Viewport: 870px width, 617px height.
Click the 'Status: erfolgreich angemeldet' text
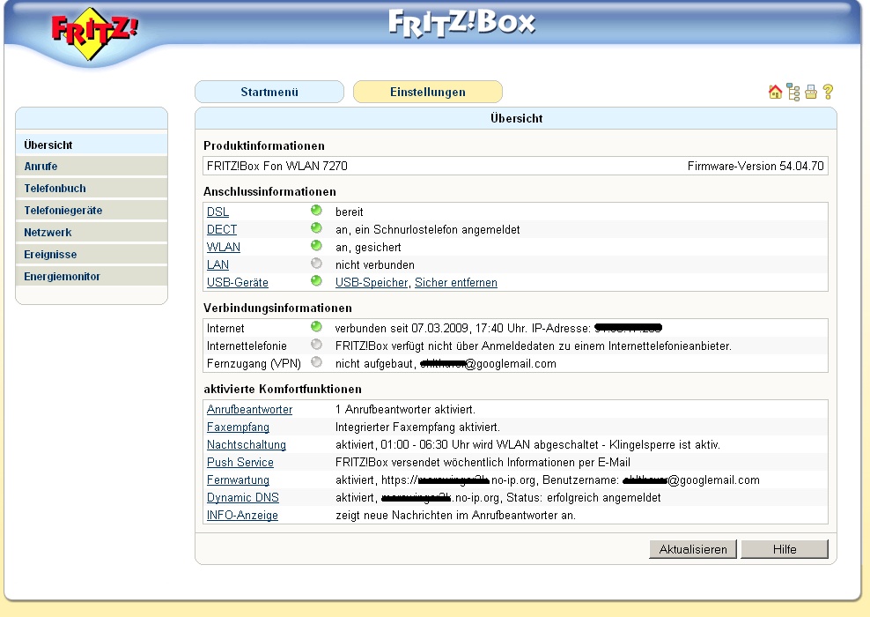(584, 498)
